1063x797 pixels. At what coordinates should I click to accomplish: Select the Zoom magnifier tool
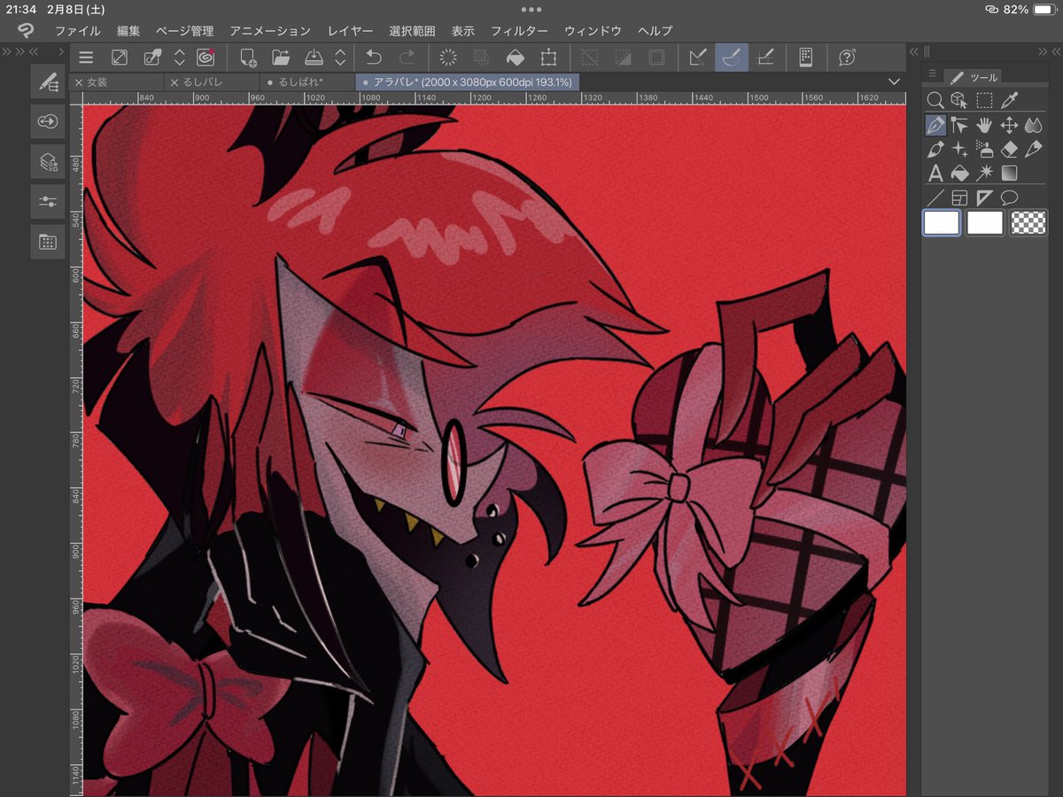pyautogui.click(x=935, y=100)
